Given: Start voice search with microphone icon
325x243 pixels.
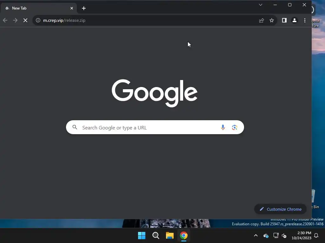Looking at the screenshot, I should tap(223, 127).
